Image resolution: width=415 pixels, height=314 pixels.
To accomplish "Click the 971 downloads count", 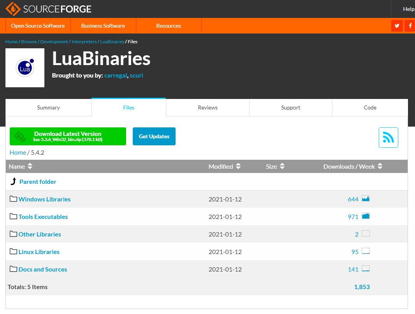I will point(353,217).
